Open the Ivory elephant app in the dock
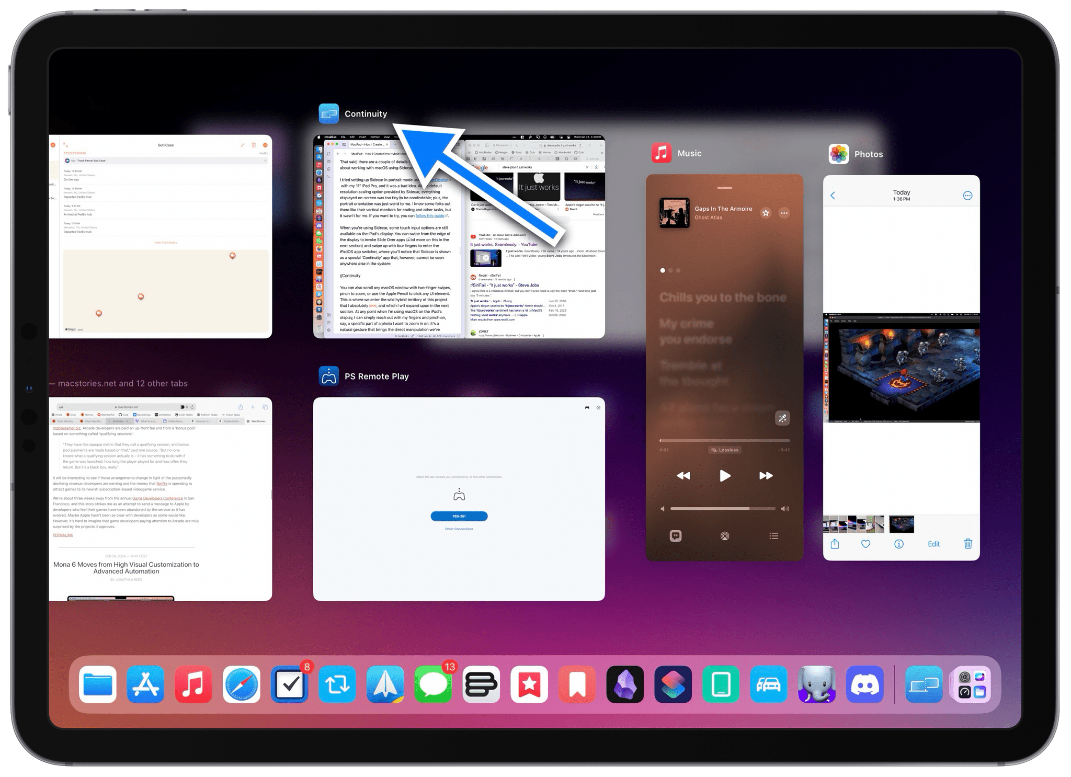Screen dimensions: 1071x777 (x=817, y=684)
